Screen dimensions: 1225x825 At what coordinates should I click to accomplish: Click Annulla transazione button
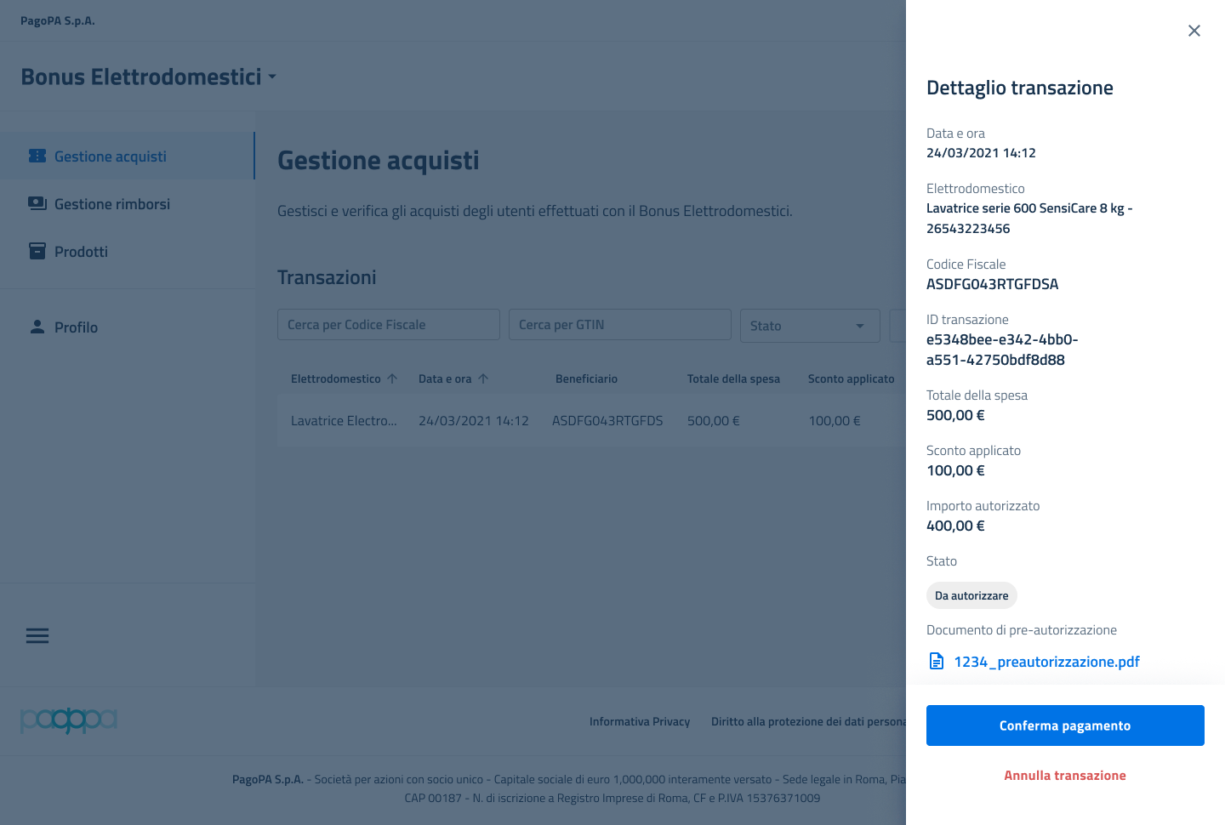(1064, 776)
